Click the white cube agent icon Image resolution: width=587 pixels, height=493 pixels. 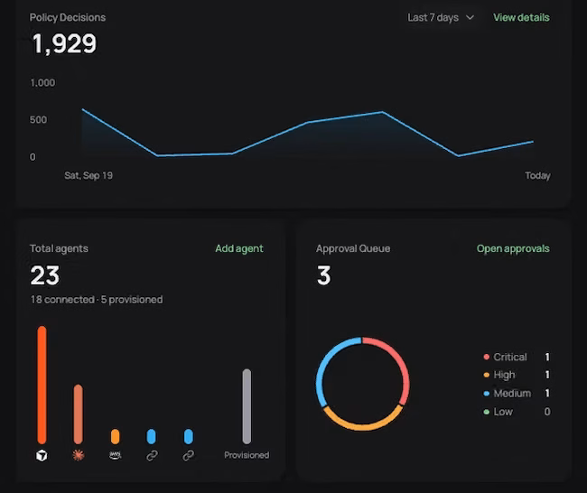point(42,455)
